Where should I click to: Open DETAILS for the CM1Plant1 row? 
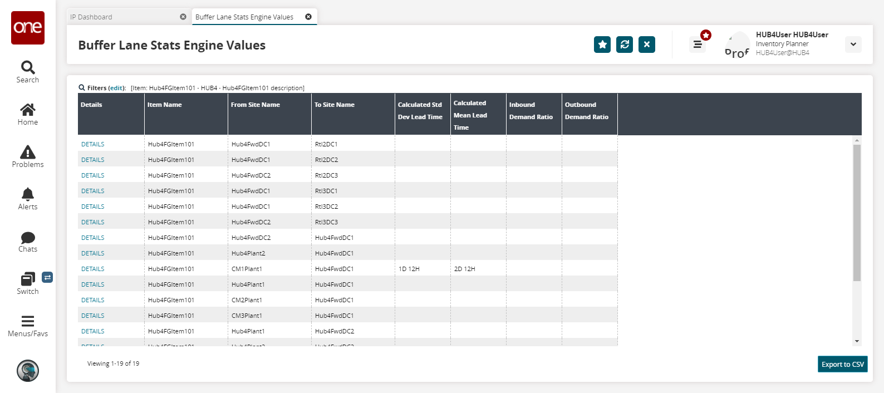93,269
